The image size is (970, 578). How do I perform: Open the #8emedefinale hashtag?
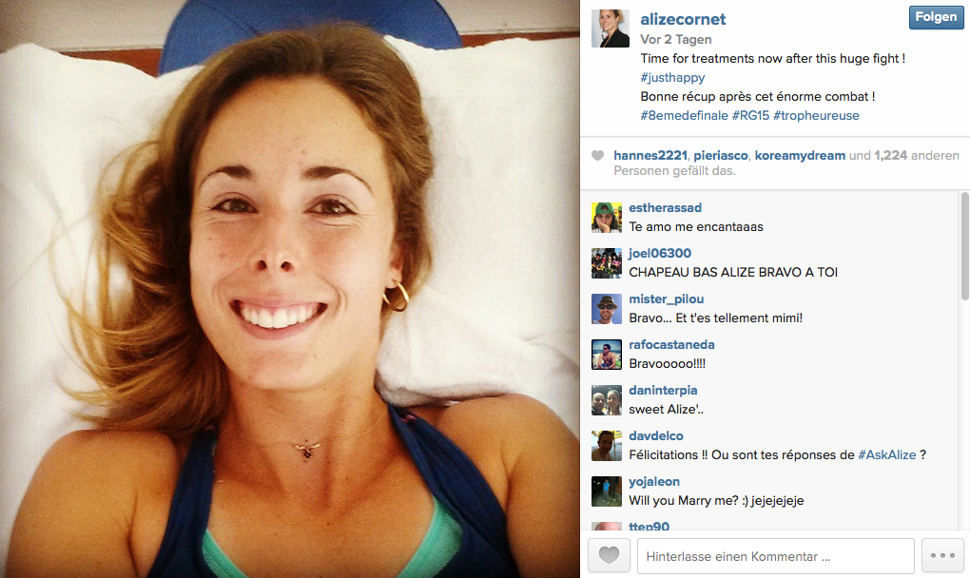684,116
